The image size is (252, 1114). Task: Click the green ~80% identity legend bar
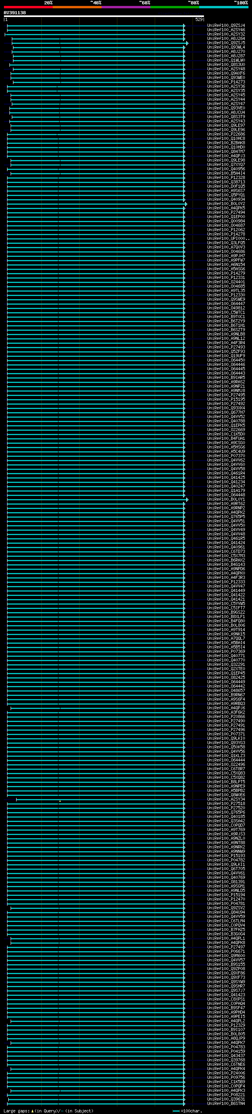pyautogui.click(x=175, y=7)
